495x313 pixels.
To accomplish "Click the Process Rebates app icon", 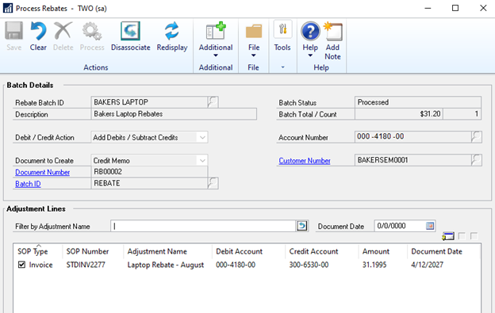I will tap(8, 8).
